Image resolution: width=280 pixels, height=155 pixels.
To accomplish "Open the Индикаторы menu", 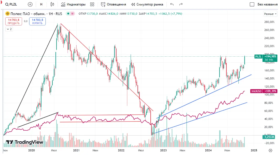I will pyautogui.click(x=73, y=4).
